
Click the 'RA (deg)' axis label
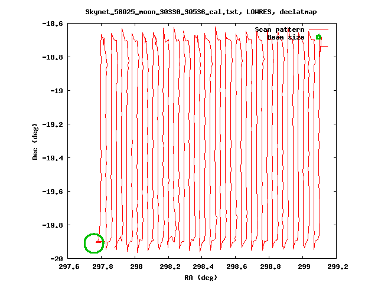(201, 278)
